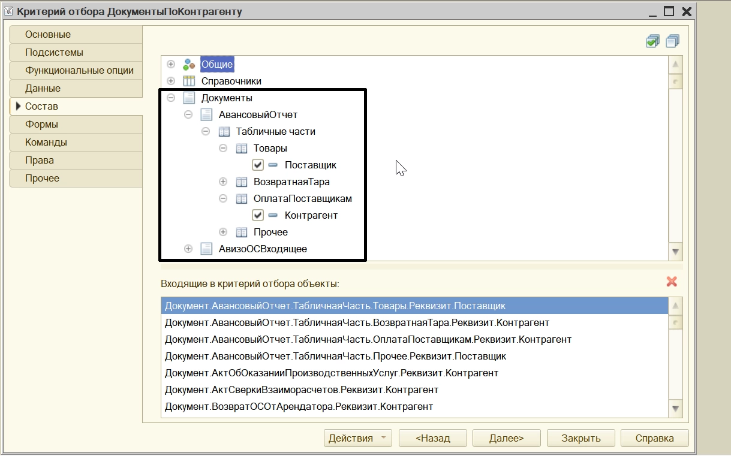Image resolution: width=731 pixels, height=456 pixels.
Task: Click the Поставщик attribute dash icon
Action: [x=273, y=165]
